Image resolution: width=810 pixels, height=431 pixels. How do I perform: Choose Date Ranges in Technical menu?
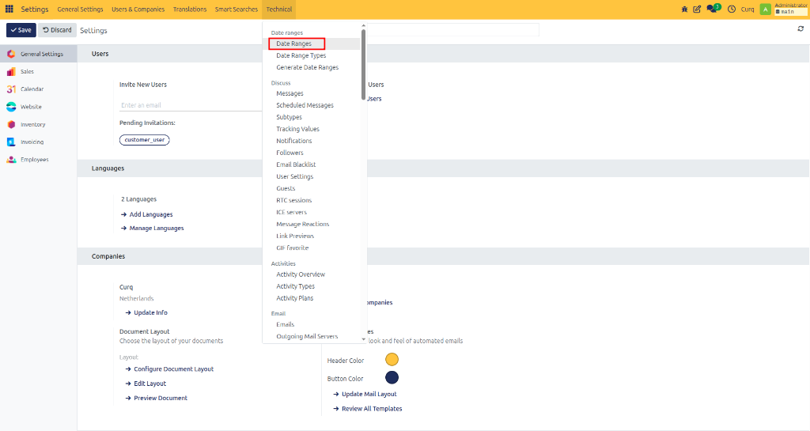pos(294,43)
